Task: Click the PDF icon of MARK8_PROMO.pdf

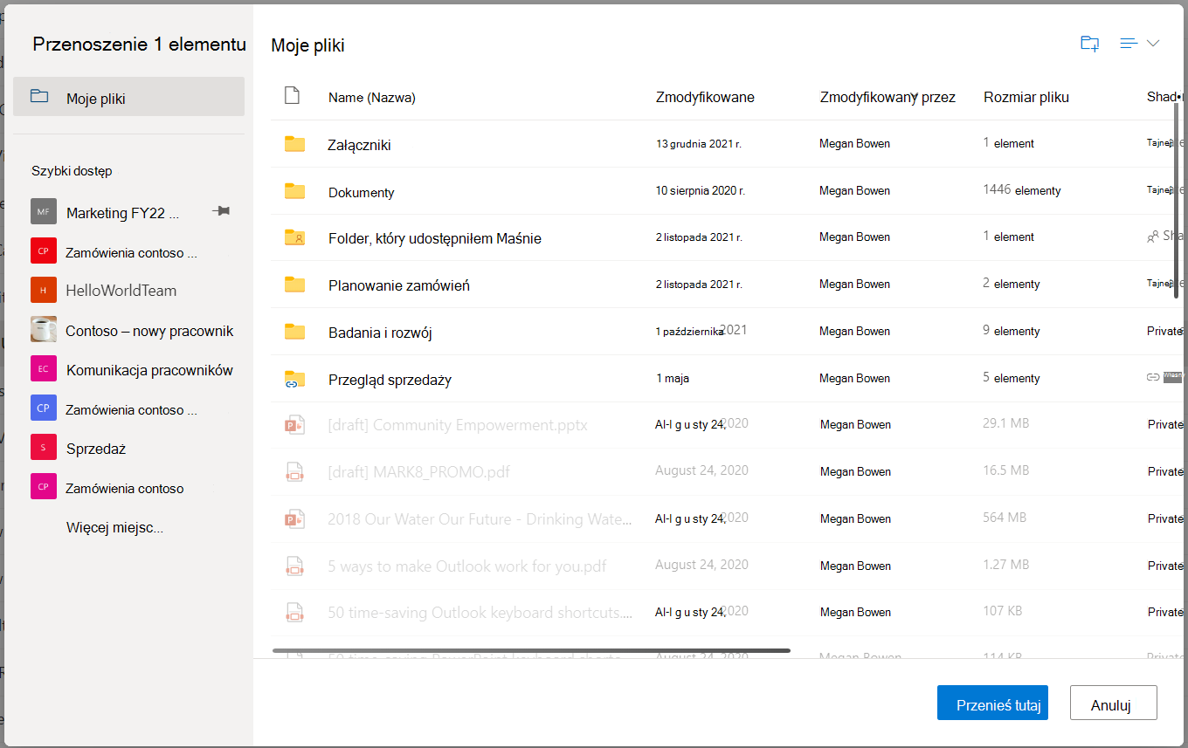Action: coord(294,472)
